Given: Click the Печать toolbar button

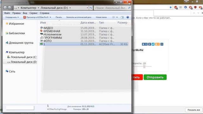Looking at the screenshot, I should 59,17.
